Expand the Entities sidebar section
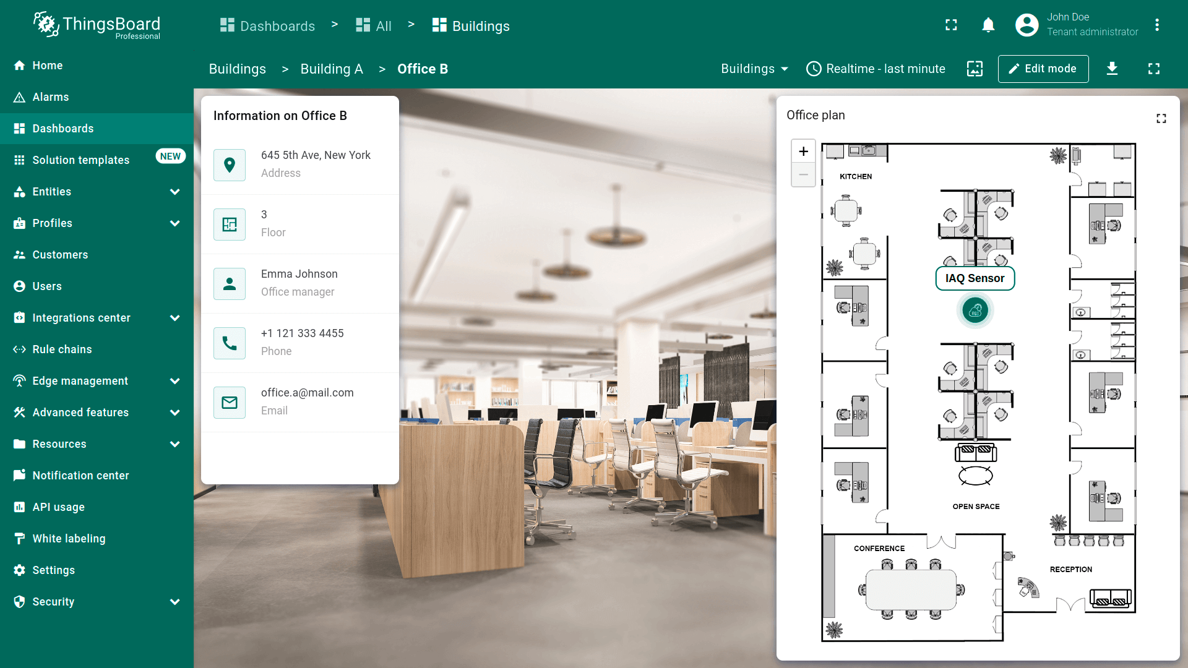Screen dimensions: 1188x668 [174, 192]
